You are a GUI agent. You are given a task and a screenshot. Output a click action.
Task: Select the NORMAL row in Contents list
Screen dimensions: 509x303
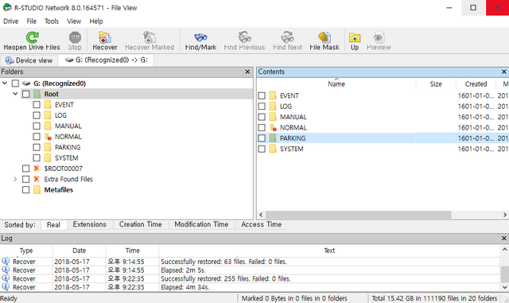[383, 127]
